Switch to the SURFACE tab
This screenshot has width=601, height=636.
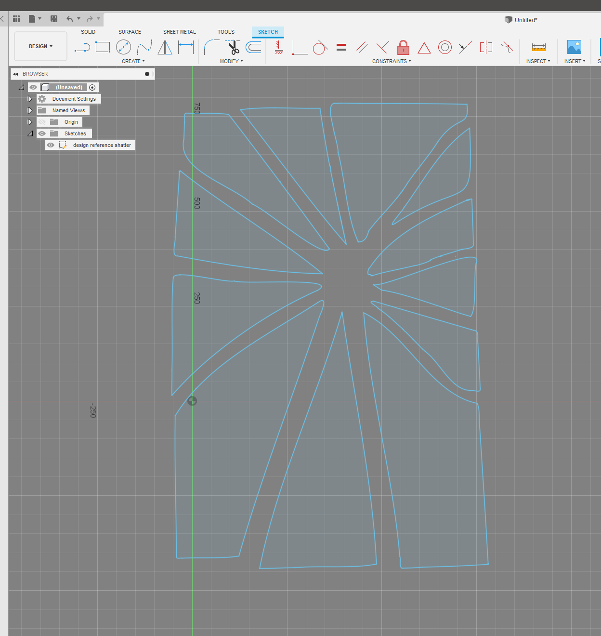click(129, 32)
